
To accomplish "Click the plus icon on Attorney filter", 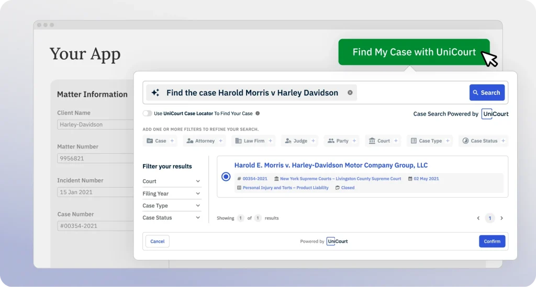I will point(221,141).
